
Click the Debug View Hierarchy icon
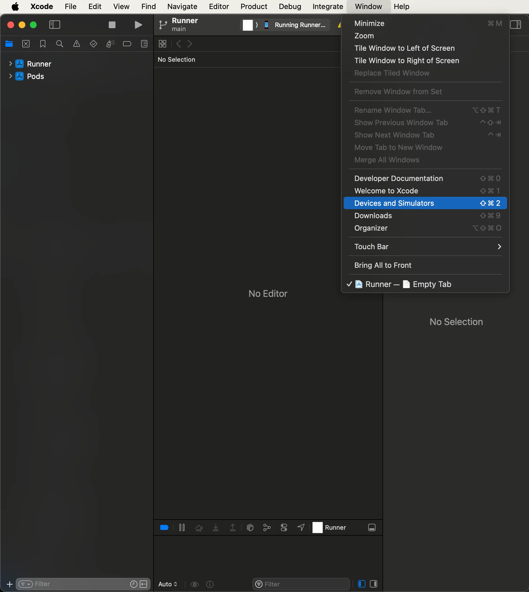click(x=250, y=527)
